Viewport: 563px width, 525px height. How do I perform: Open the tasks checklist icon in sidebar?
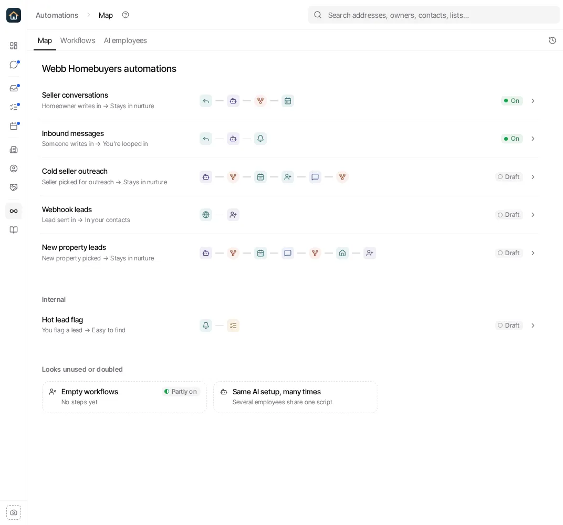tap(14, 107)
